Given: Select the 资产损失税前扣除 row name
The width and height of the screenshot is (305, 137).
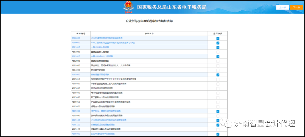Looking at the screenshot, I should tap(107, 116).
